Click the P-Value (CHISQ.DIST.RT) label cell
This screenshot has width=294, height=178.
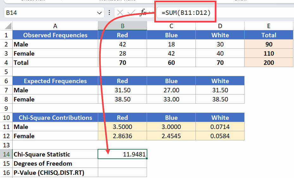[x=55, y=173]
